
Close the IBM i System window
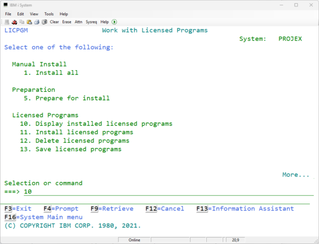coord(311,5)
